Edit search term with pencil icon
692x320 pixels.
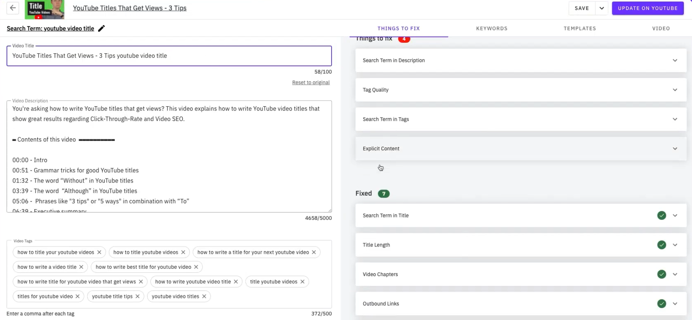(101, 28)
